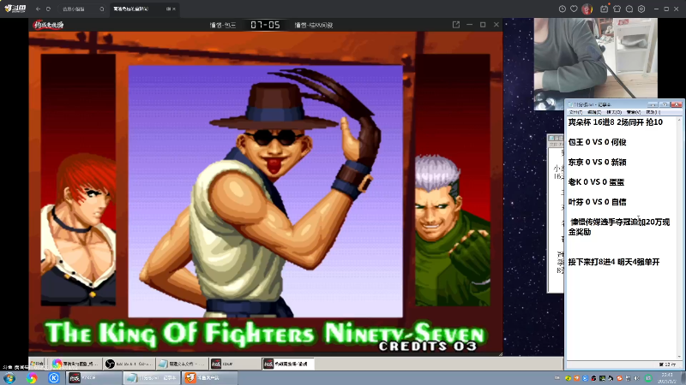Reload the page with the refresh icon
This screenshot has height=385, width=686.
tap(48, 9)
